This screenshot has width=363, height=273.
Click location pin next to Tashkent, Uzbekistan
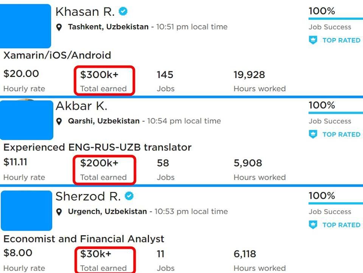59,27
